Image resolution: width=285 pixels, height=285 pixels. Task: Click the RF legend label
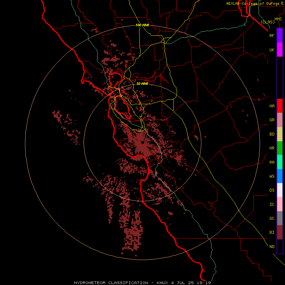272,36
